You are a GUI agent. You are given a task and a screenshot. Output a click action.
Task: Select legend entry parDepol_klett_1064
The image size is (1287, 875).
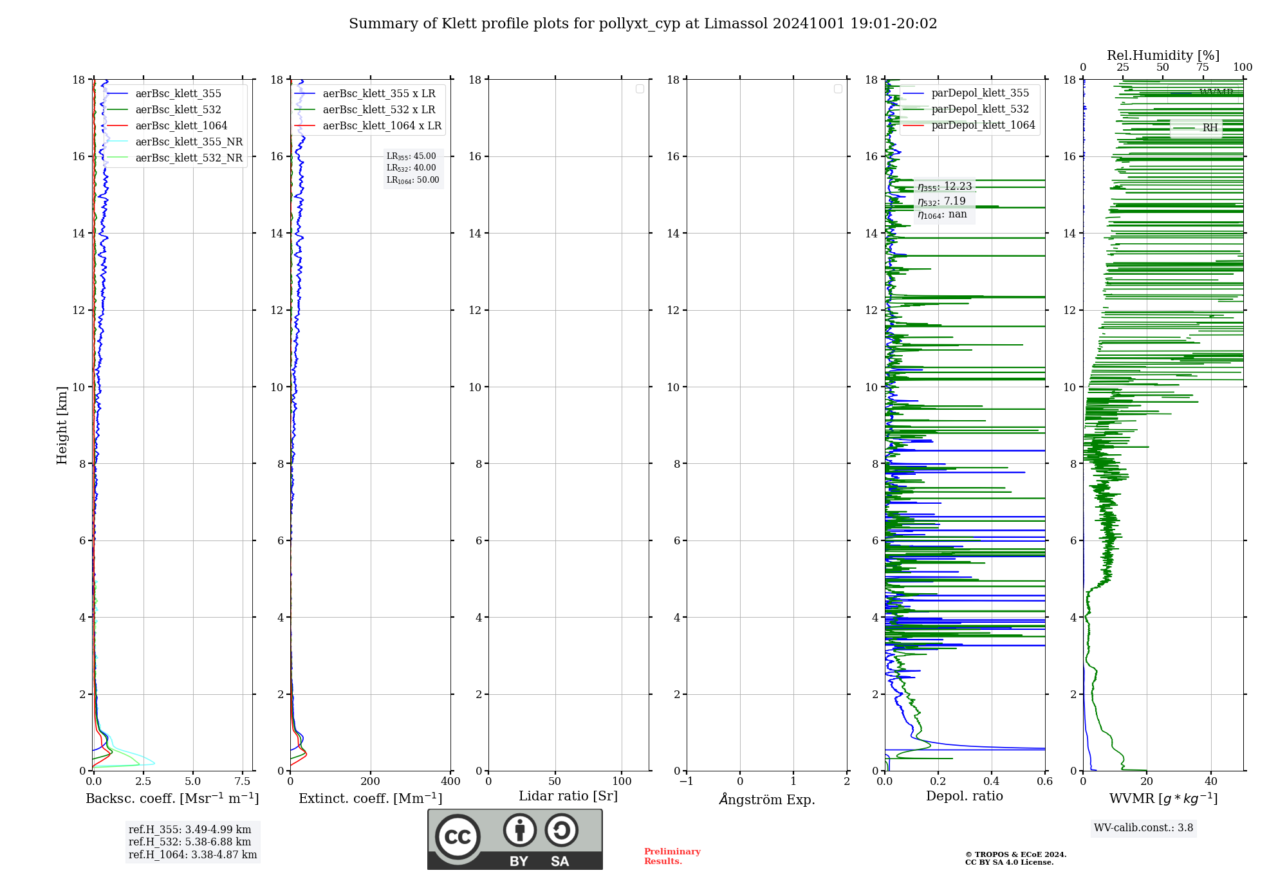969,125
